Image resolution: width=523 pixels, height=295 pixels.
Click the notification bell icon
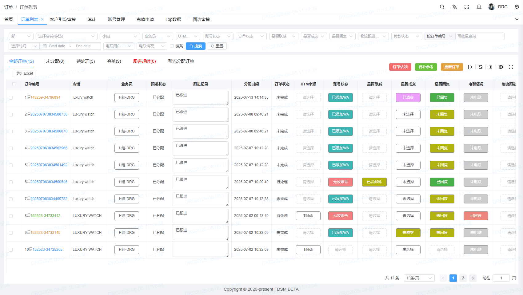[x=479, y=7]
